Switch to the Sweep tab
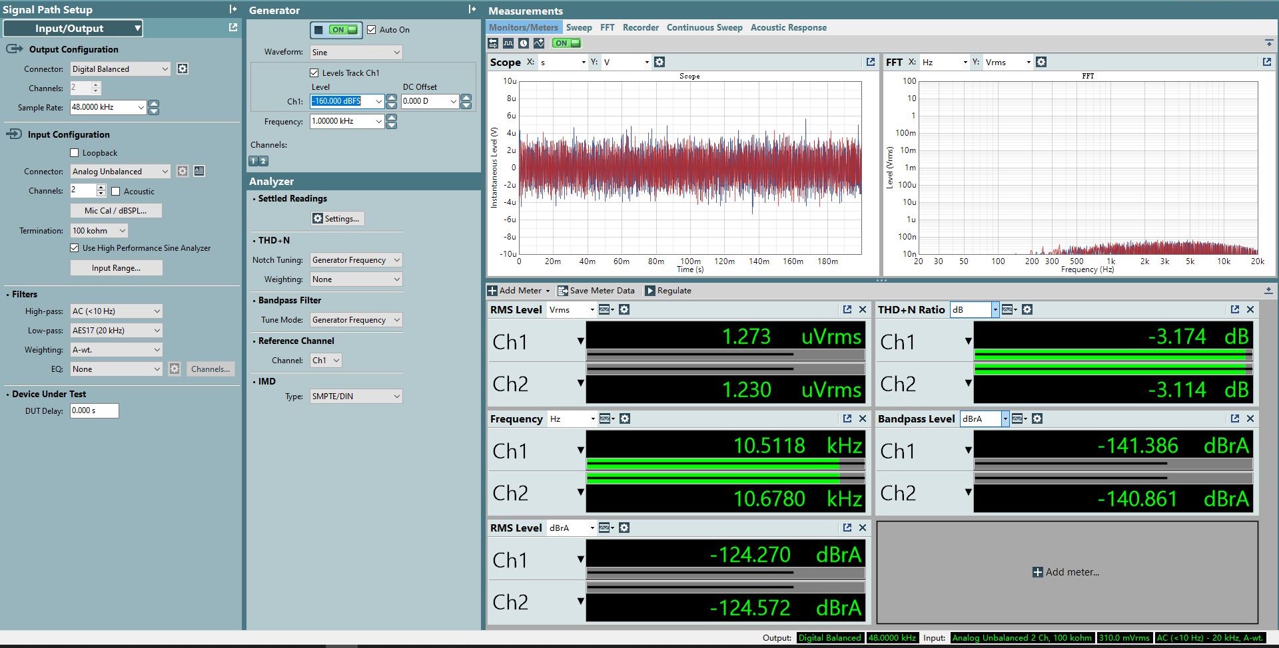Image resolution: width=1279 pixels, height=648 pixels. point(579,27)
